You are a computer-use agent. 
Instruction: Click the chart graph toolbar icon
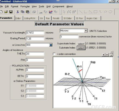(51, 12)
